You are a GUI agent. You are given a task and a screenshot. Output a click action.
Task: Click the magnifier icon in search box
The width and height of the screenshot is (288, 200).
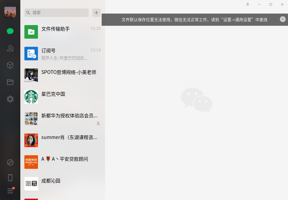click(x=28, y=13)
